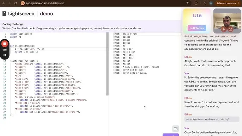242x136 pixels.
Task: Click "empty string" test line in code
Action: tap(40, 64)
